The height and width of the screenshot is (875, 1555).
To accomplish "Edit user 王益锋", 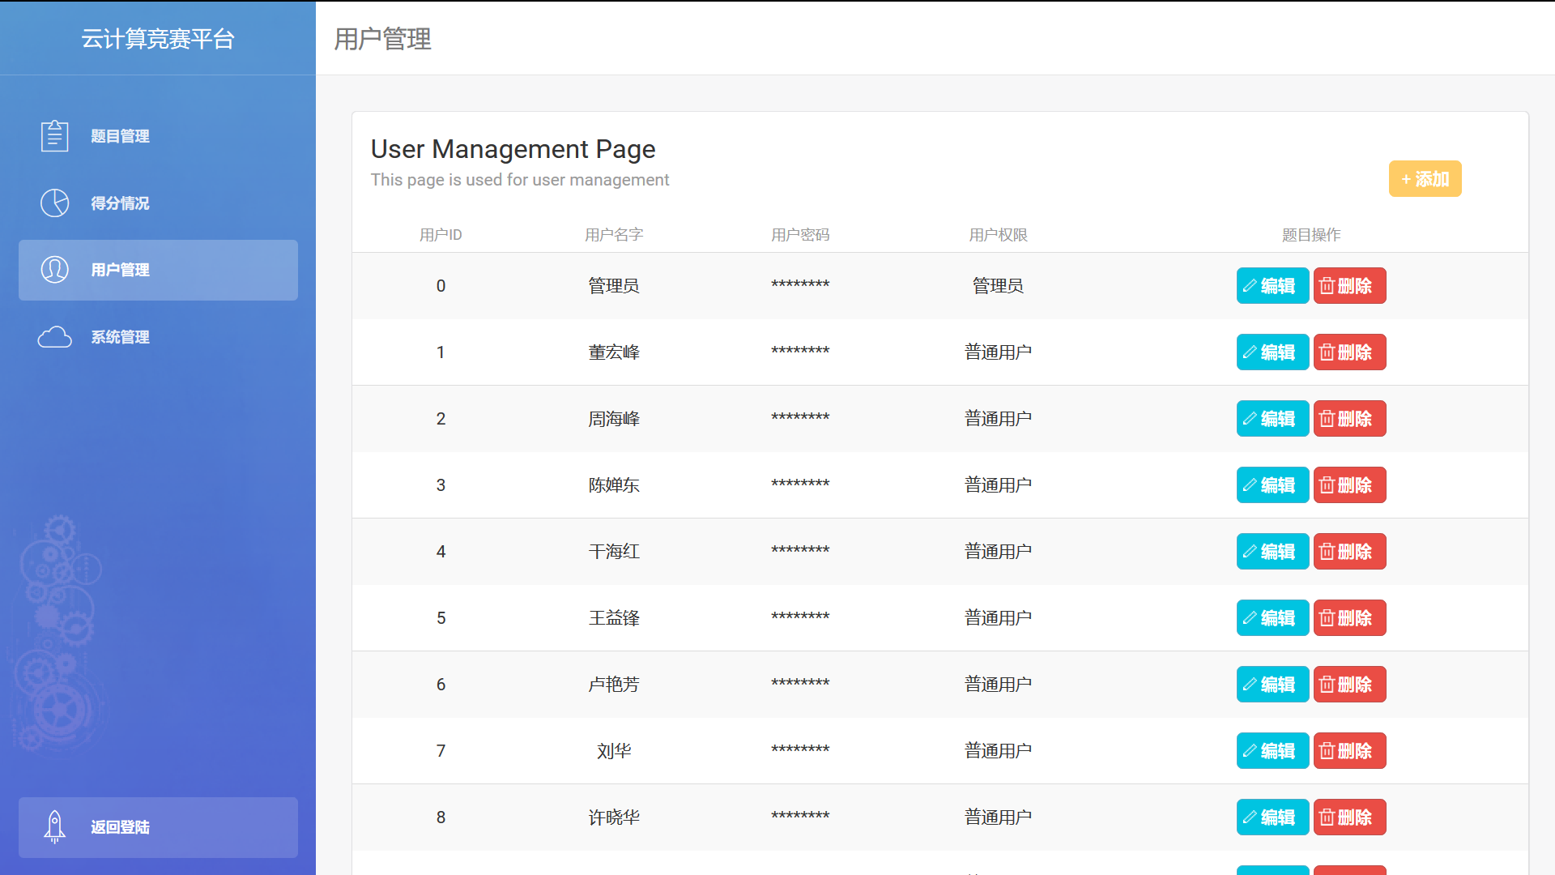I will 1272,618.
